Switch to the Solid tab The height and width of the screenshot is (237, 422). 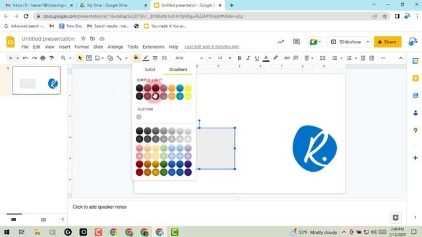click(x=150, y=69)
